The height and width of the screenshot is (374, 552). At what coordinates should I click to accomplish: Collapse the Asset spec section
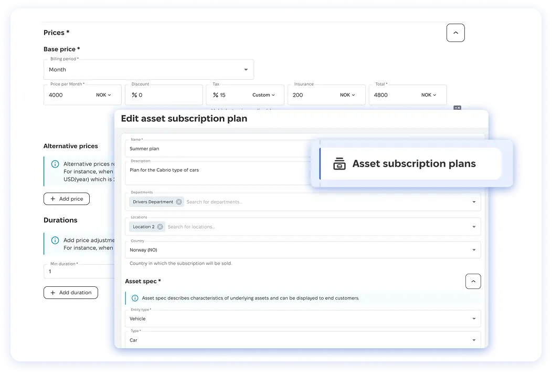[x=473, y=282]
